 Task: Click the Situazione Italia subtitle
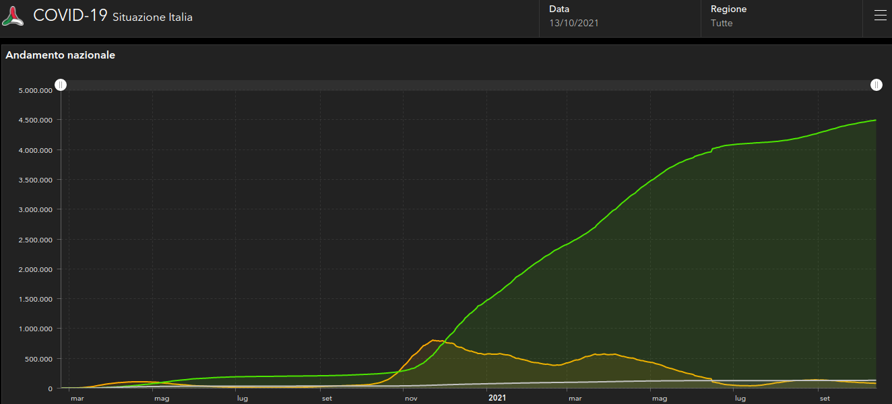point(152,18)
